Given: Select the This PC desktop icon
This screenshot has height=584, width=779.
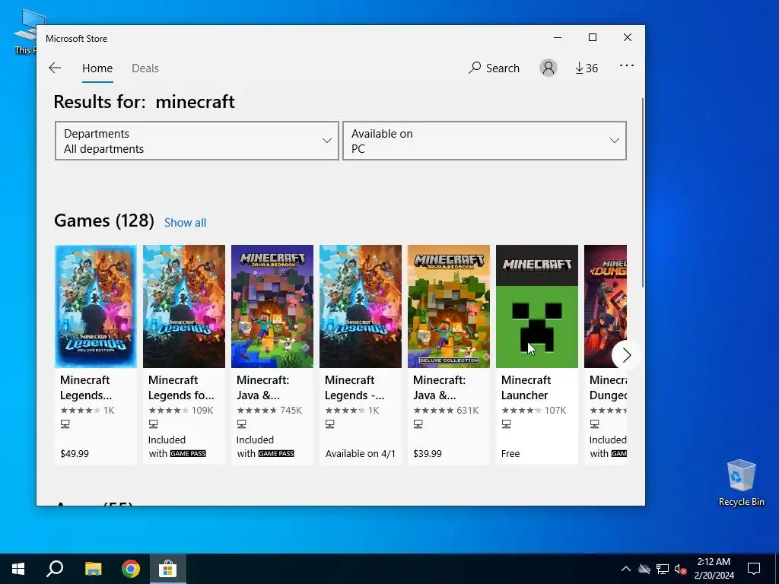Looking at the screenshot, I should coord(29,32).
